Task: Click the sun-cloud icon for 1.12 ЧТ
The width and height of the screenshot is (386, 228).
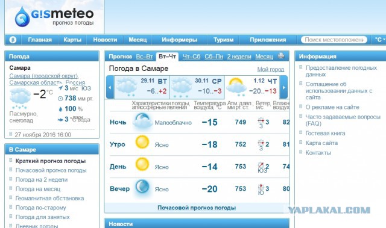Action: point(236,87)
